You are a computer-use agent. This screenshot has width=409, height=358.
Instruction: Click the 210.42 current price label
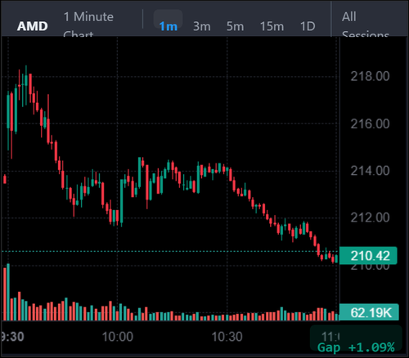click(368, 256)
